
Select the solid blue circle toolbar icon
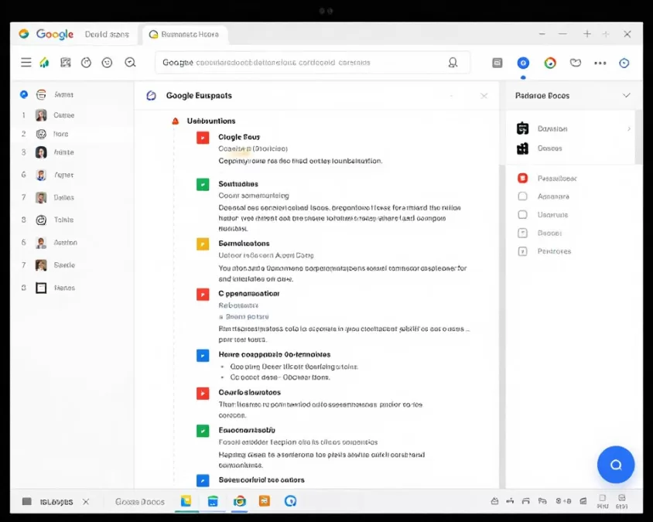523,63
